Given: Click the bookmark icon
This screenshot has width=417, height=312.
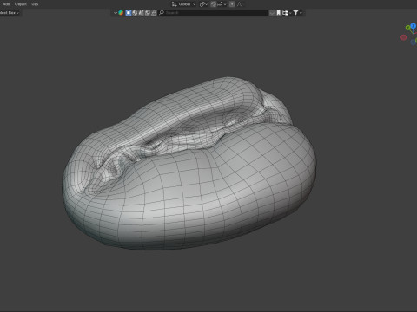Looking at the screenshot, I should (x=279, y=13).
